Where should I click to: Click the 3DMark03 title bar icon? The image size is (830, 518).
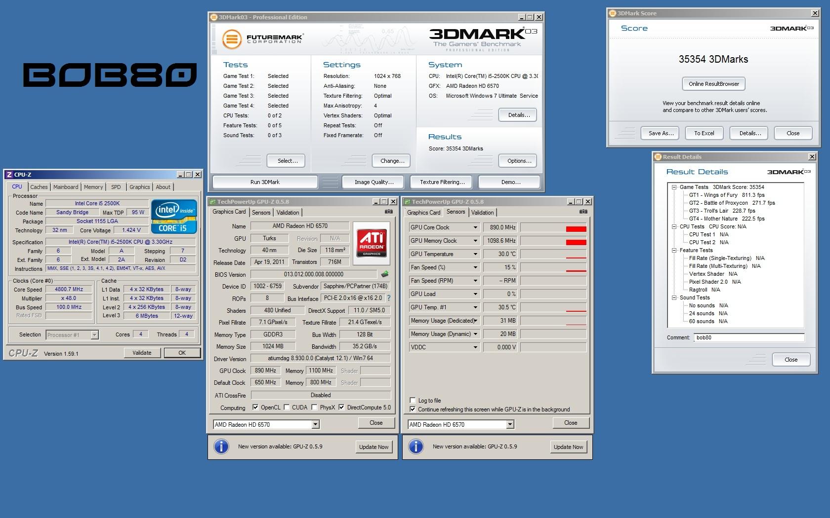tap(214, 17)
